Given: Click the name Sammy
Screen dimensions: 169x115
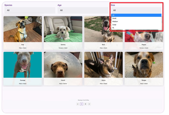Looking at the screenshot, I should [x=63, y=45].
